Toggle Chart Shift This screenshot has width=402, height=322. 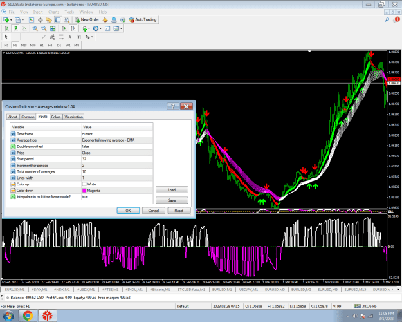coord(73,28)
